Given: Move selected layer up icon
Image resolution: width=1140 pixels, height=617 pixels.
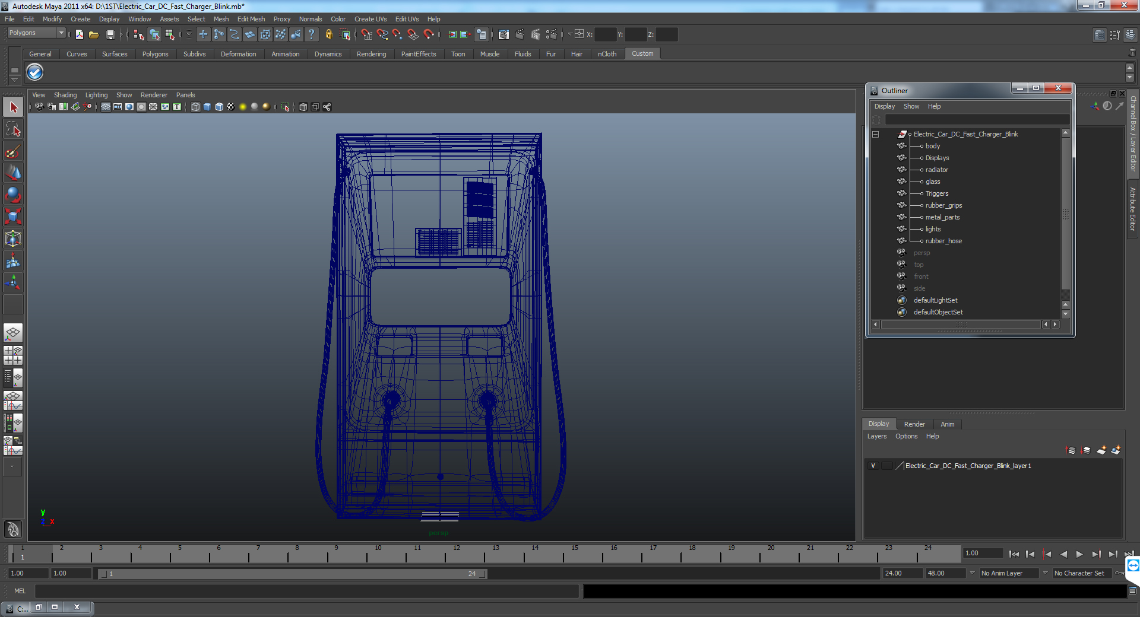Looking at the screenshot, I should [x=1071, y=450].
